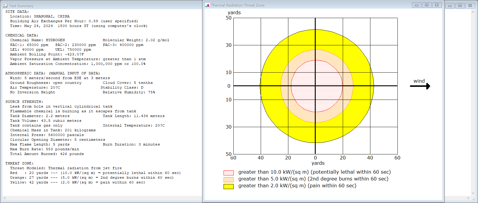This screenshot has width=478, height=203.
Task: Click the 5.0 kW orange legend swatch
Action: (229, 180)
